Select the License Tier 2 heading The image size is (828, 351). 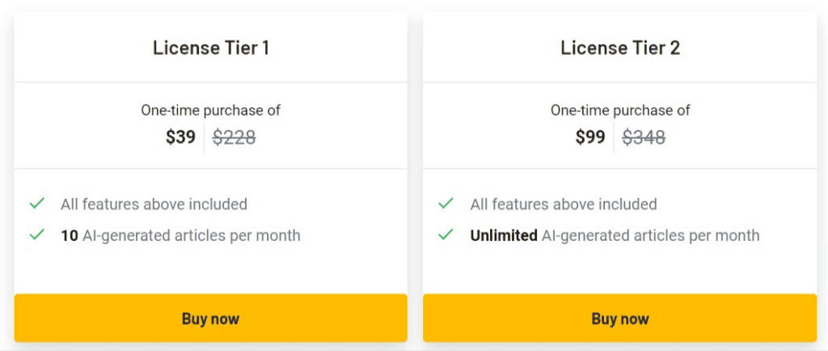click(x=620, y=48)
